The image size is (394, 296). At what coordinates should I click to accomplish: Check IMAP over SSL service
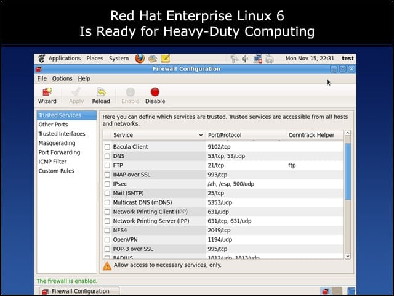click(107, 175)
